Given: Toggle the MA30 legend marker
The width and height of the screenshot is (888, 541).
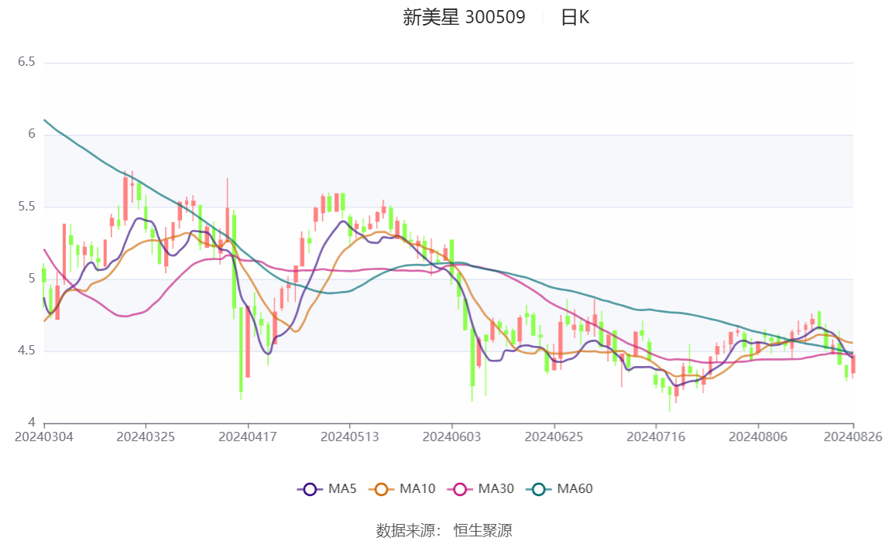Looking at the screenshot, I should tap(460, 489).
